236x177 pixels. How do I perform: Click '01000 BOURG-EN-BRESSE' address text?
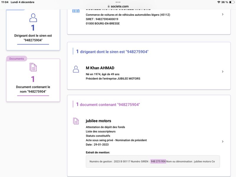point(103,24)
